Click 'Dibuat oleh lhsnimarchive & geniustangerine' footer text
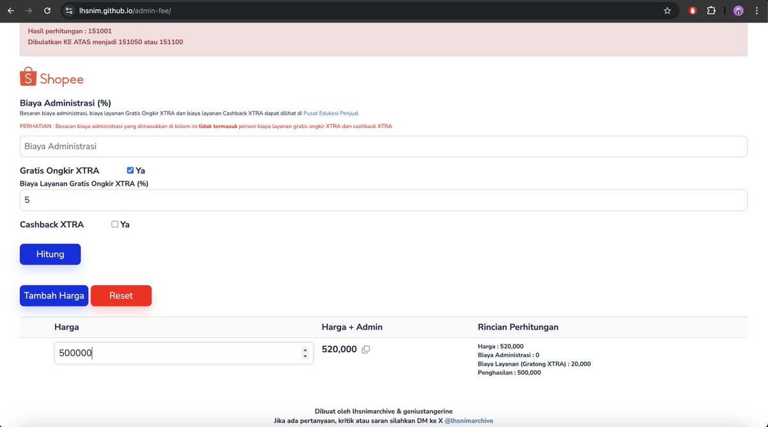Viewport: 768px width, 427px height. [x=384, y=411]
